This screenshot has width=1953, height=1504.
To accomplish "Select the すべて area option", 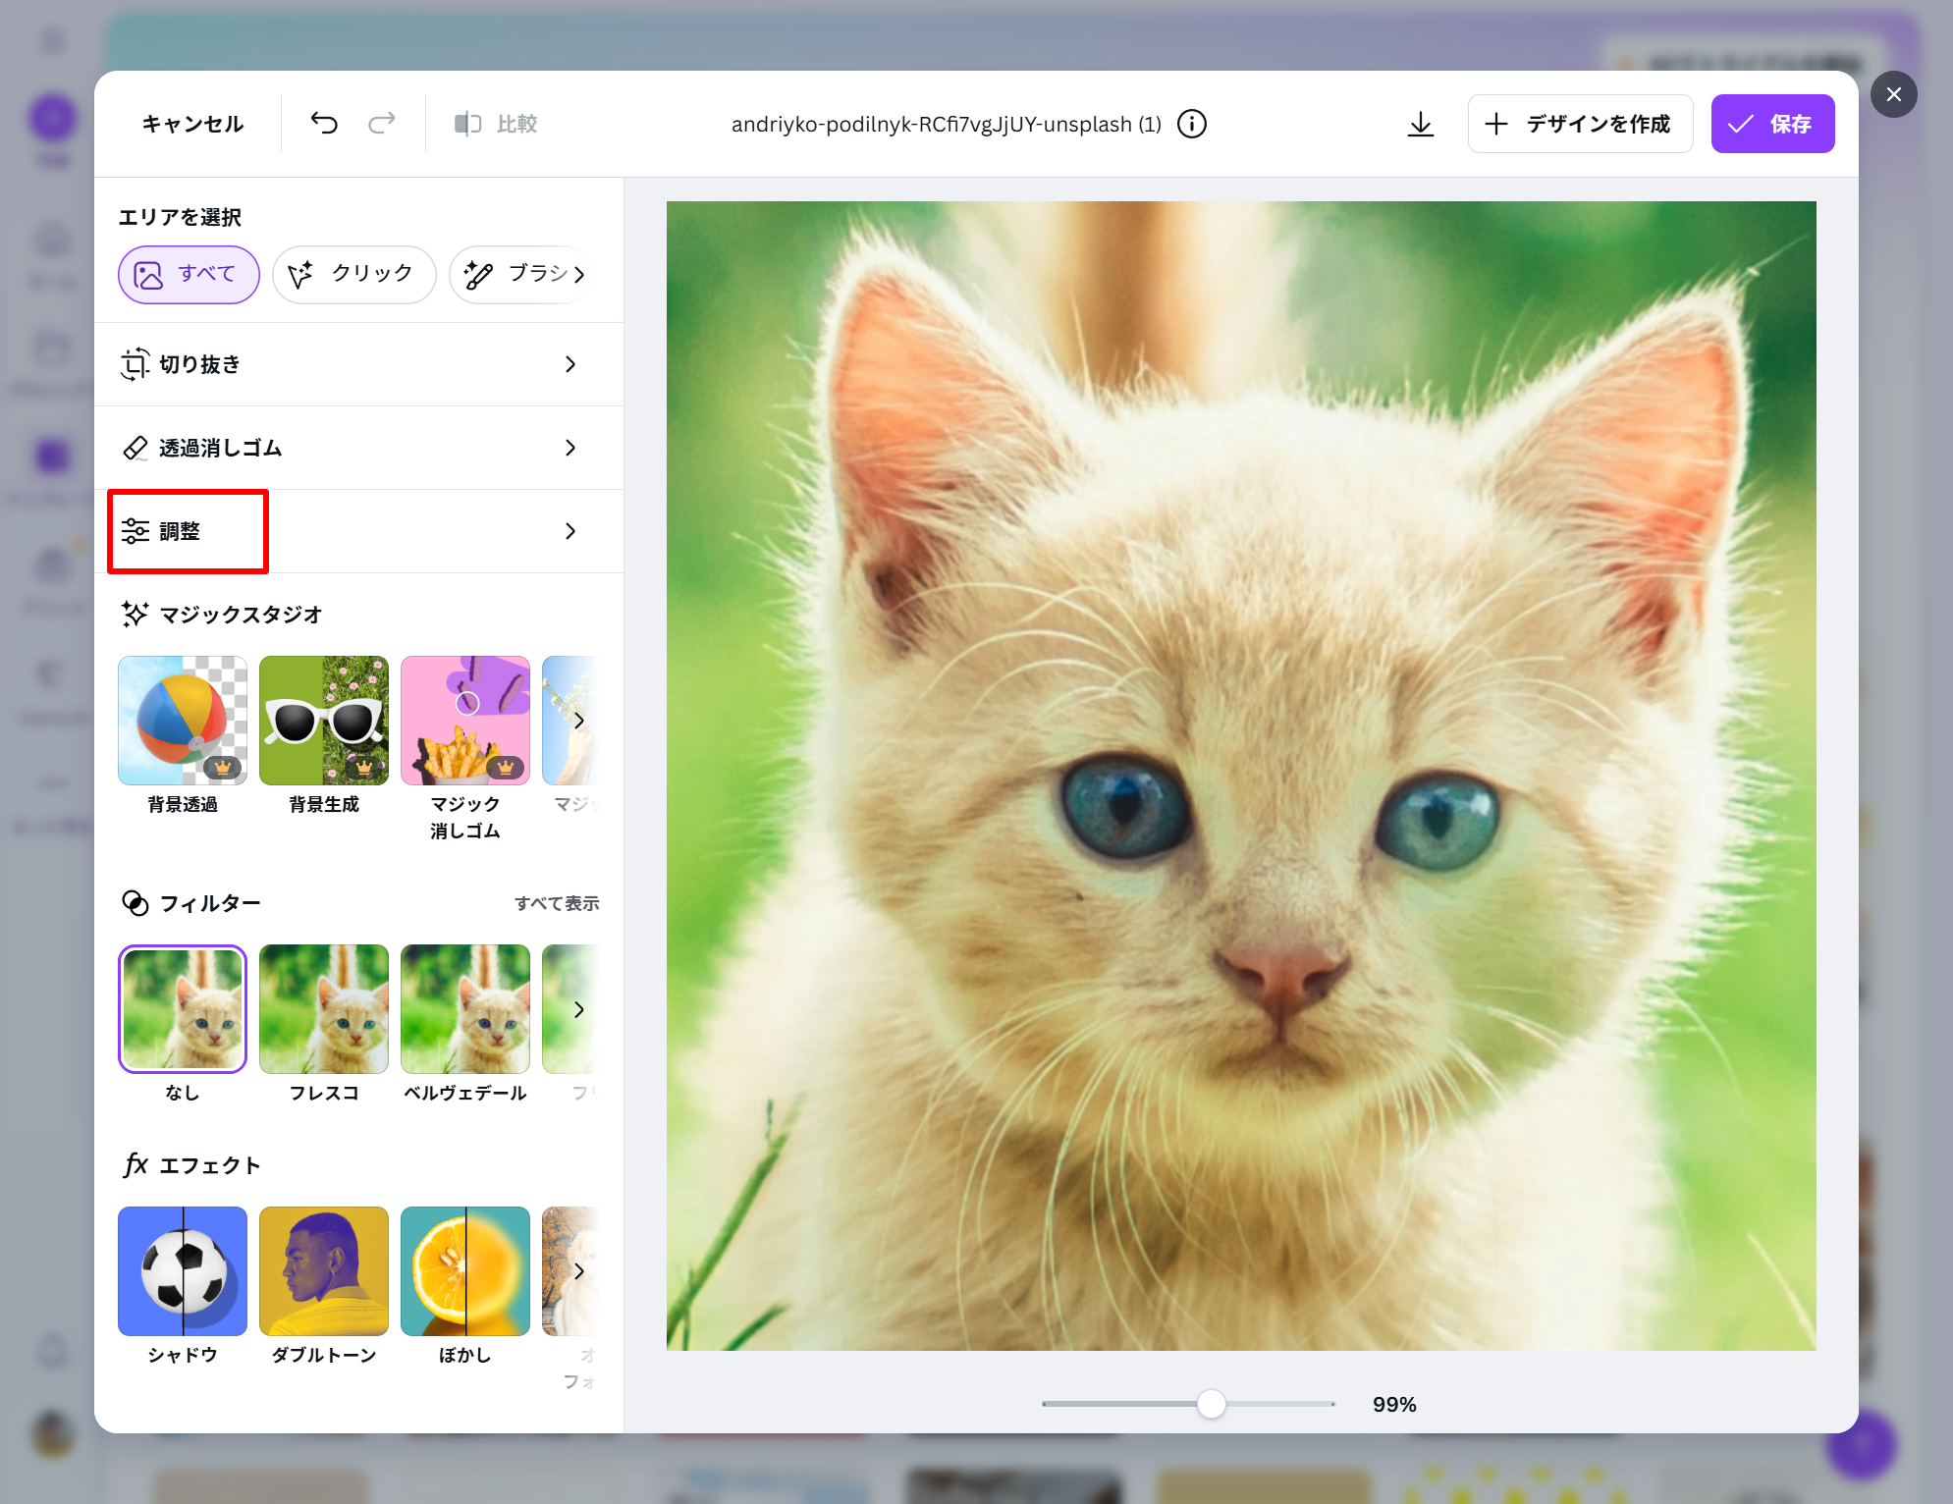I will [x=189, y=275].
